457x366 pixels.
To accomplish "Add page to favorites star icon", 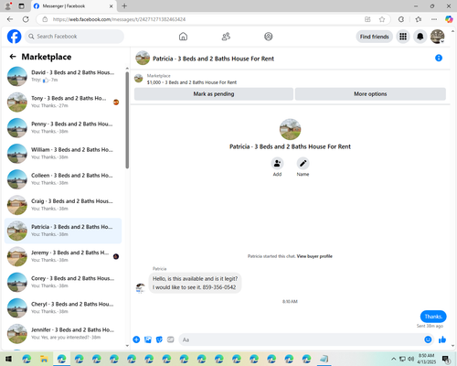I will pos(382,19).
